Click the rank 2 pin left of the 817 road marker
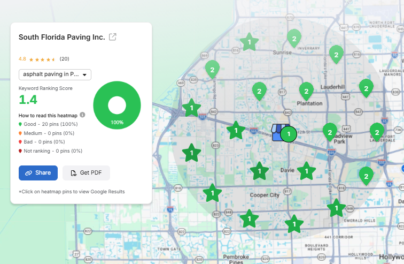 tap(259, 92)
